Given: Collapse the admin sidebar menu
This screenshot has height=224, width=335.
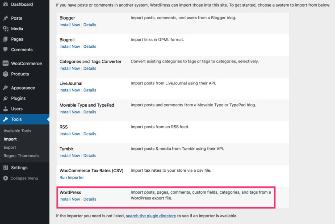Looking at the screenshot, I should coord(21,178).
